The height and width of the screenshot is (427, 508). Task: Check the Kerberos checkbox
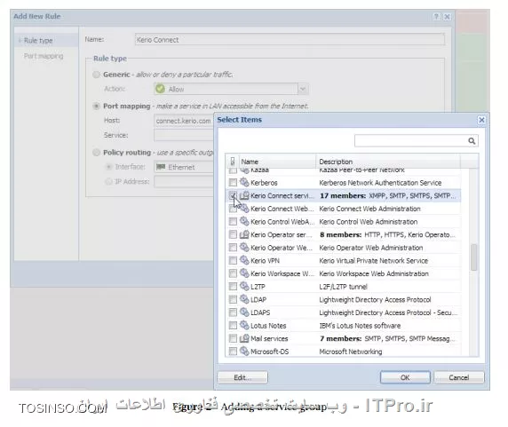coord(233,183)
